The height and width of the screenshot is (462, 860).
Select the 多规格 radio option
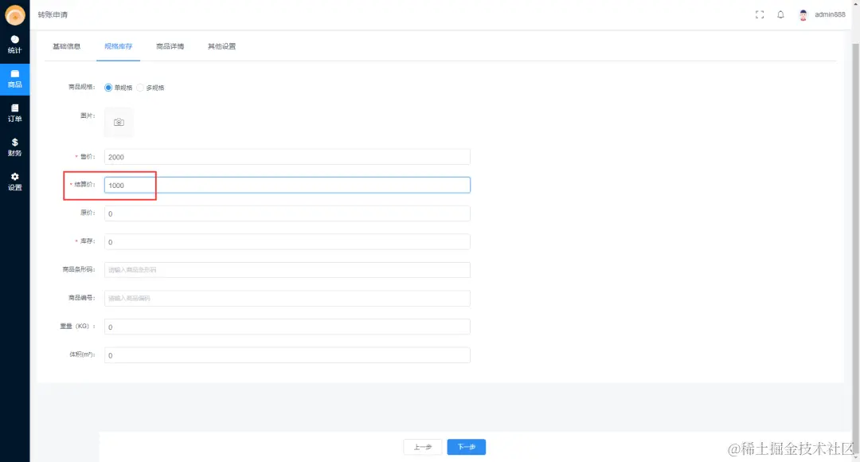point(150,88)
